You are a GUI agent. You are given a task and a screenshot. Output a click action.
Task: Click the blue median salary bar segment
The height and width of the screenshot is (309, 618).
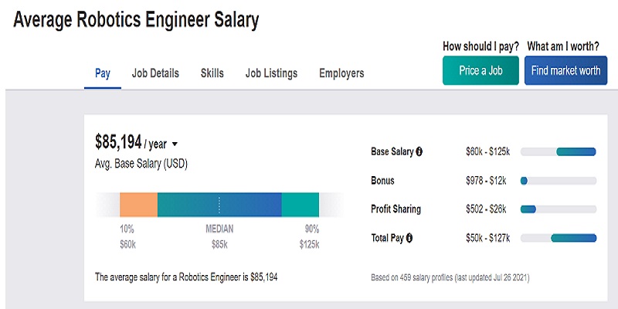[x=219, y=204]
